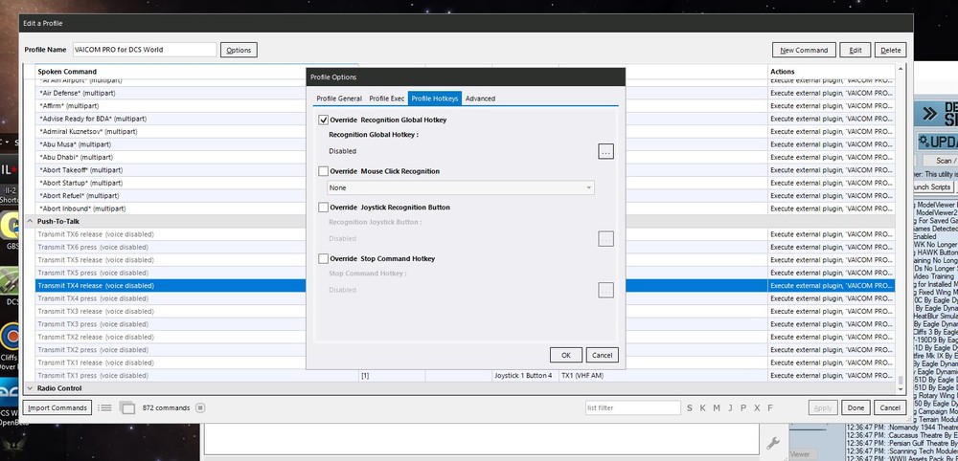The width and height of the screenshot is (958, 461).
Task: Select the *Abort Inbound* command row
Action: (465, 208)
